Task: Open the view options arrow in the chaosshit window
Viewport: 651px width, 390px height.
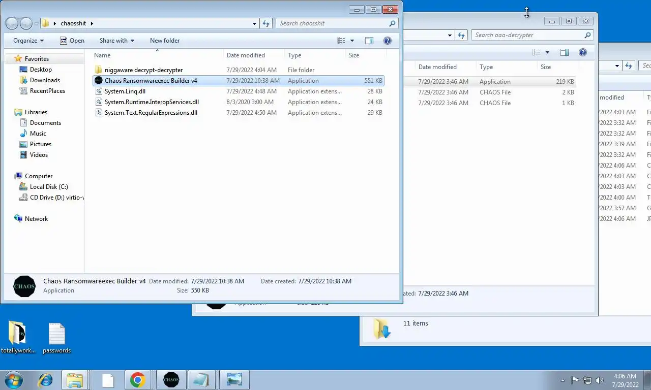Action: (x=352, y=41)
